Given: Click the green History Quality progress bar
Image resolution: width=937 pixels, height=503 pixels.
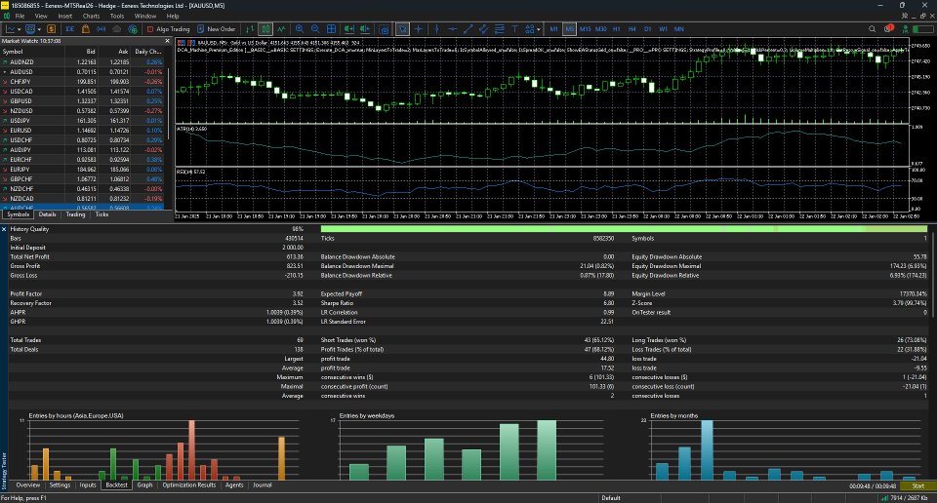Looking at the screenshot, I should [x=624, y=229].
